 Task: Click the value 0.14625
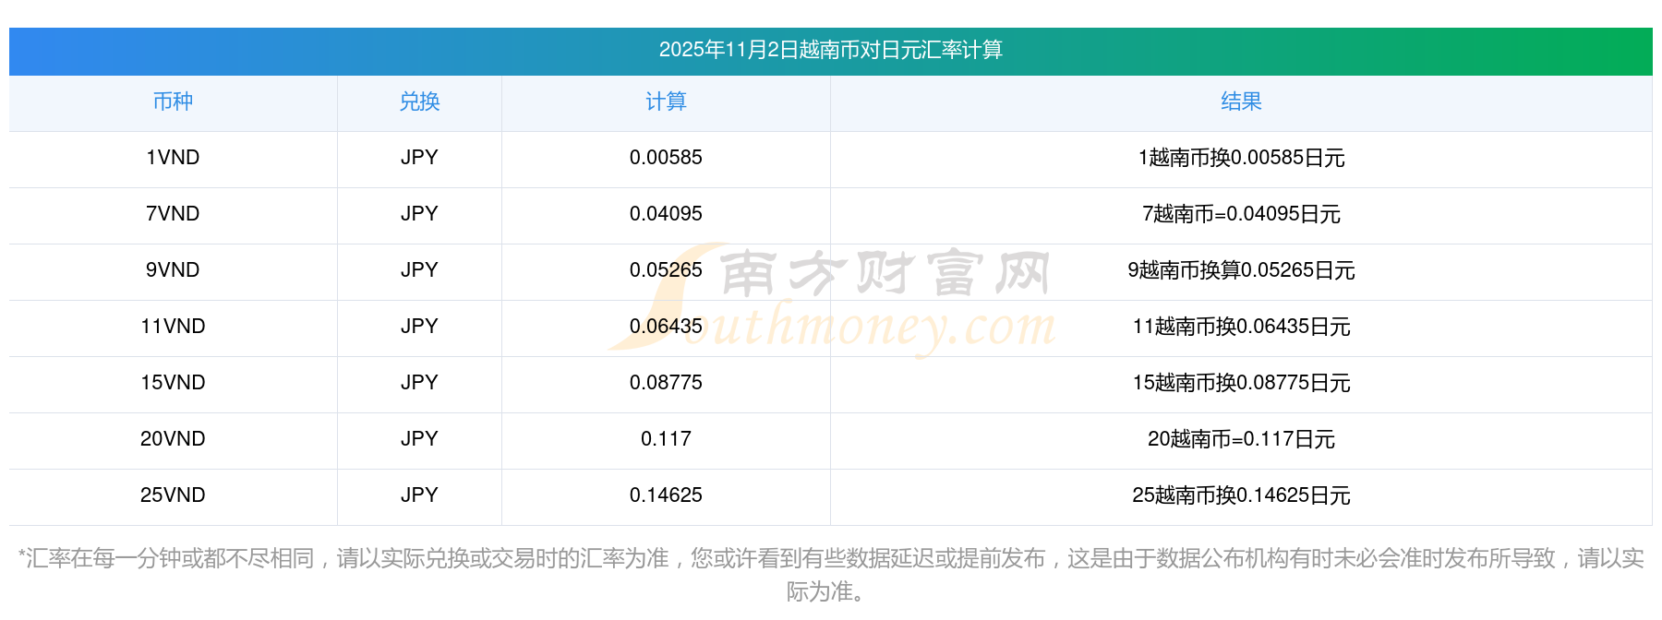[x=666, y=495]
